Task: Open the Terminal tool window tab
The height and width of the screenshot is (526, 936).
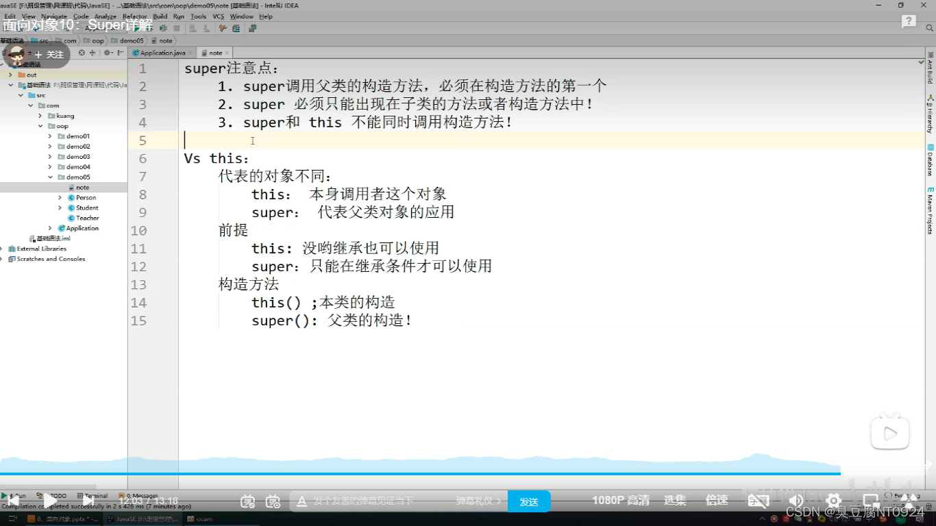Action: point(93,496)
